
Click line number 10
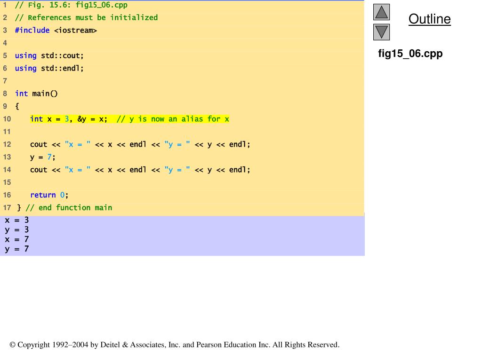(7, 119)
